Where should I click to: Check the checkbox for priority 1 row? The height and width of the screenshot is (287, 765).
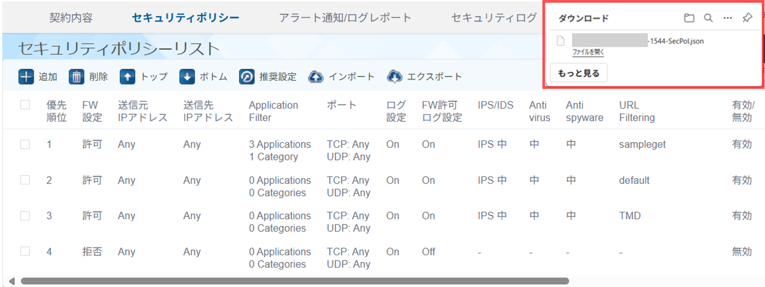pos(25,144)
